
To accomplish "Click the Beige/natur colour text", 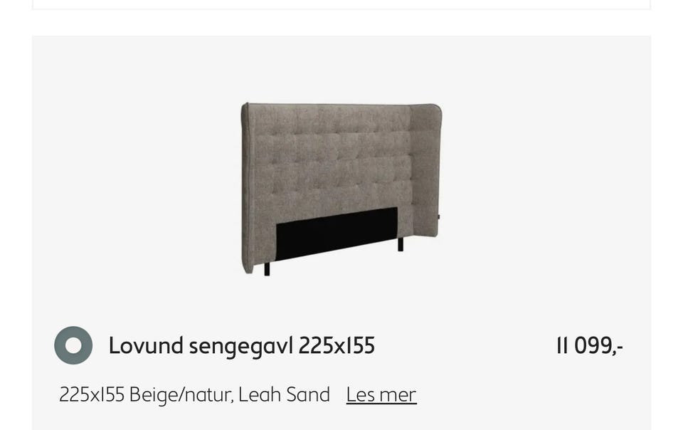I will coord(181,395).
